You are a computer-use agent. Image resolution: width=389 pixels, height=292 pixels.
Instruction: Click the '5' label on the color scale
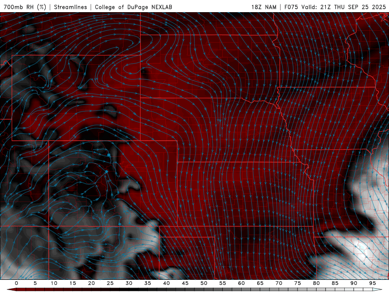click(35, 283)
